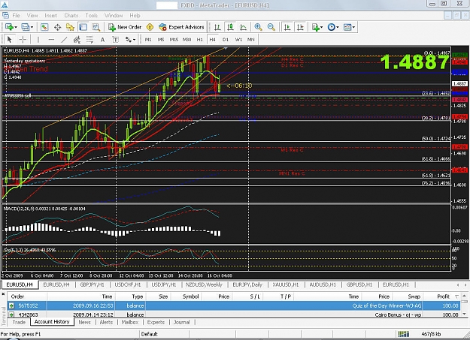Toggle the Strategy Tester magnifier icon

96,27
